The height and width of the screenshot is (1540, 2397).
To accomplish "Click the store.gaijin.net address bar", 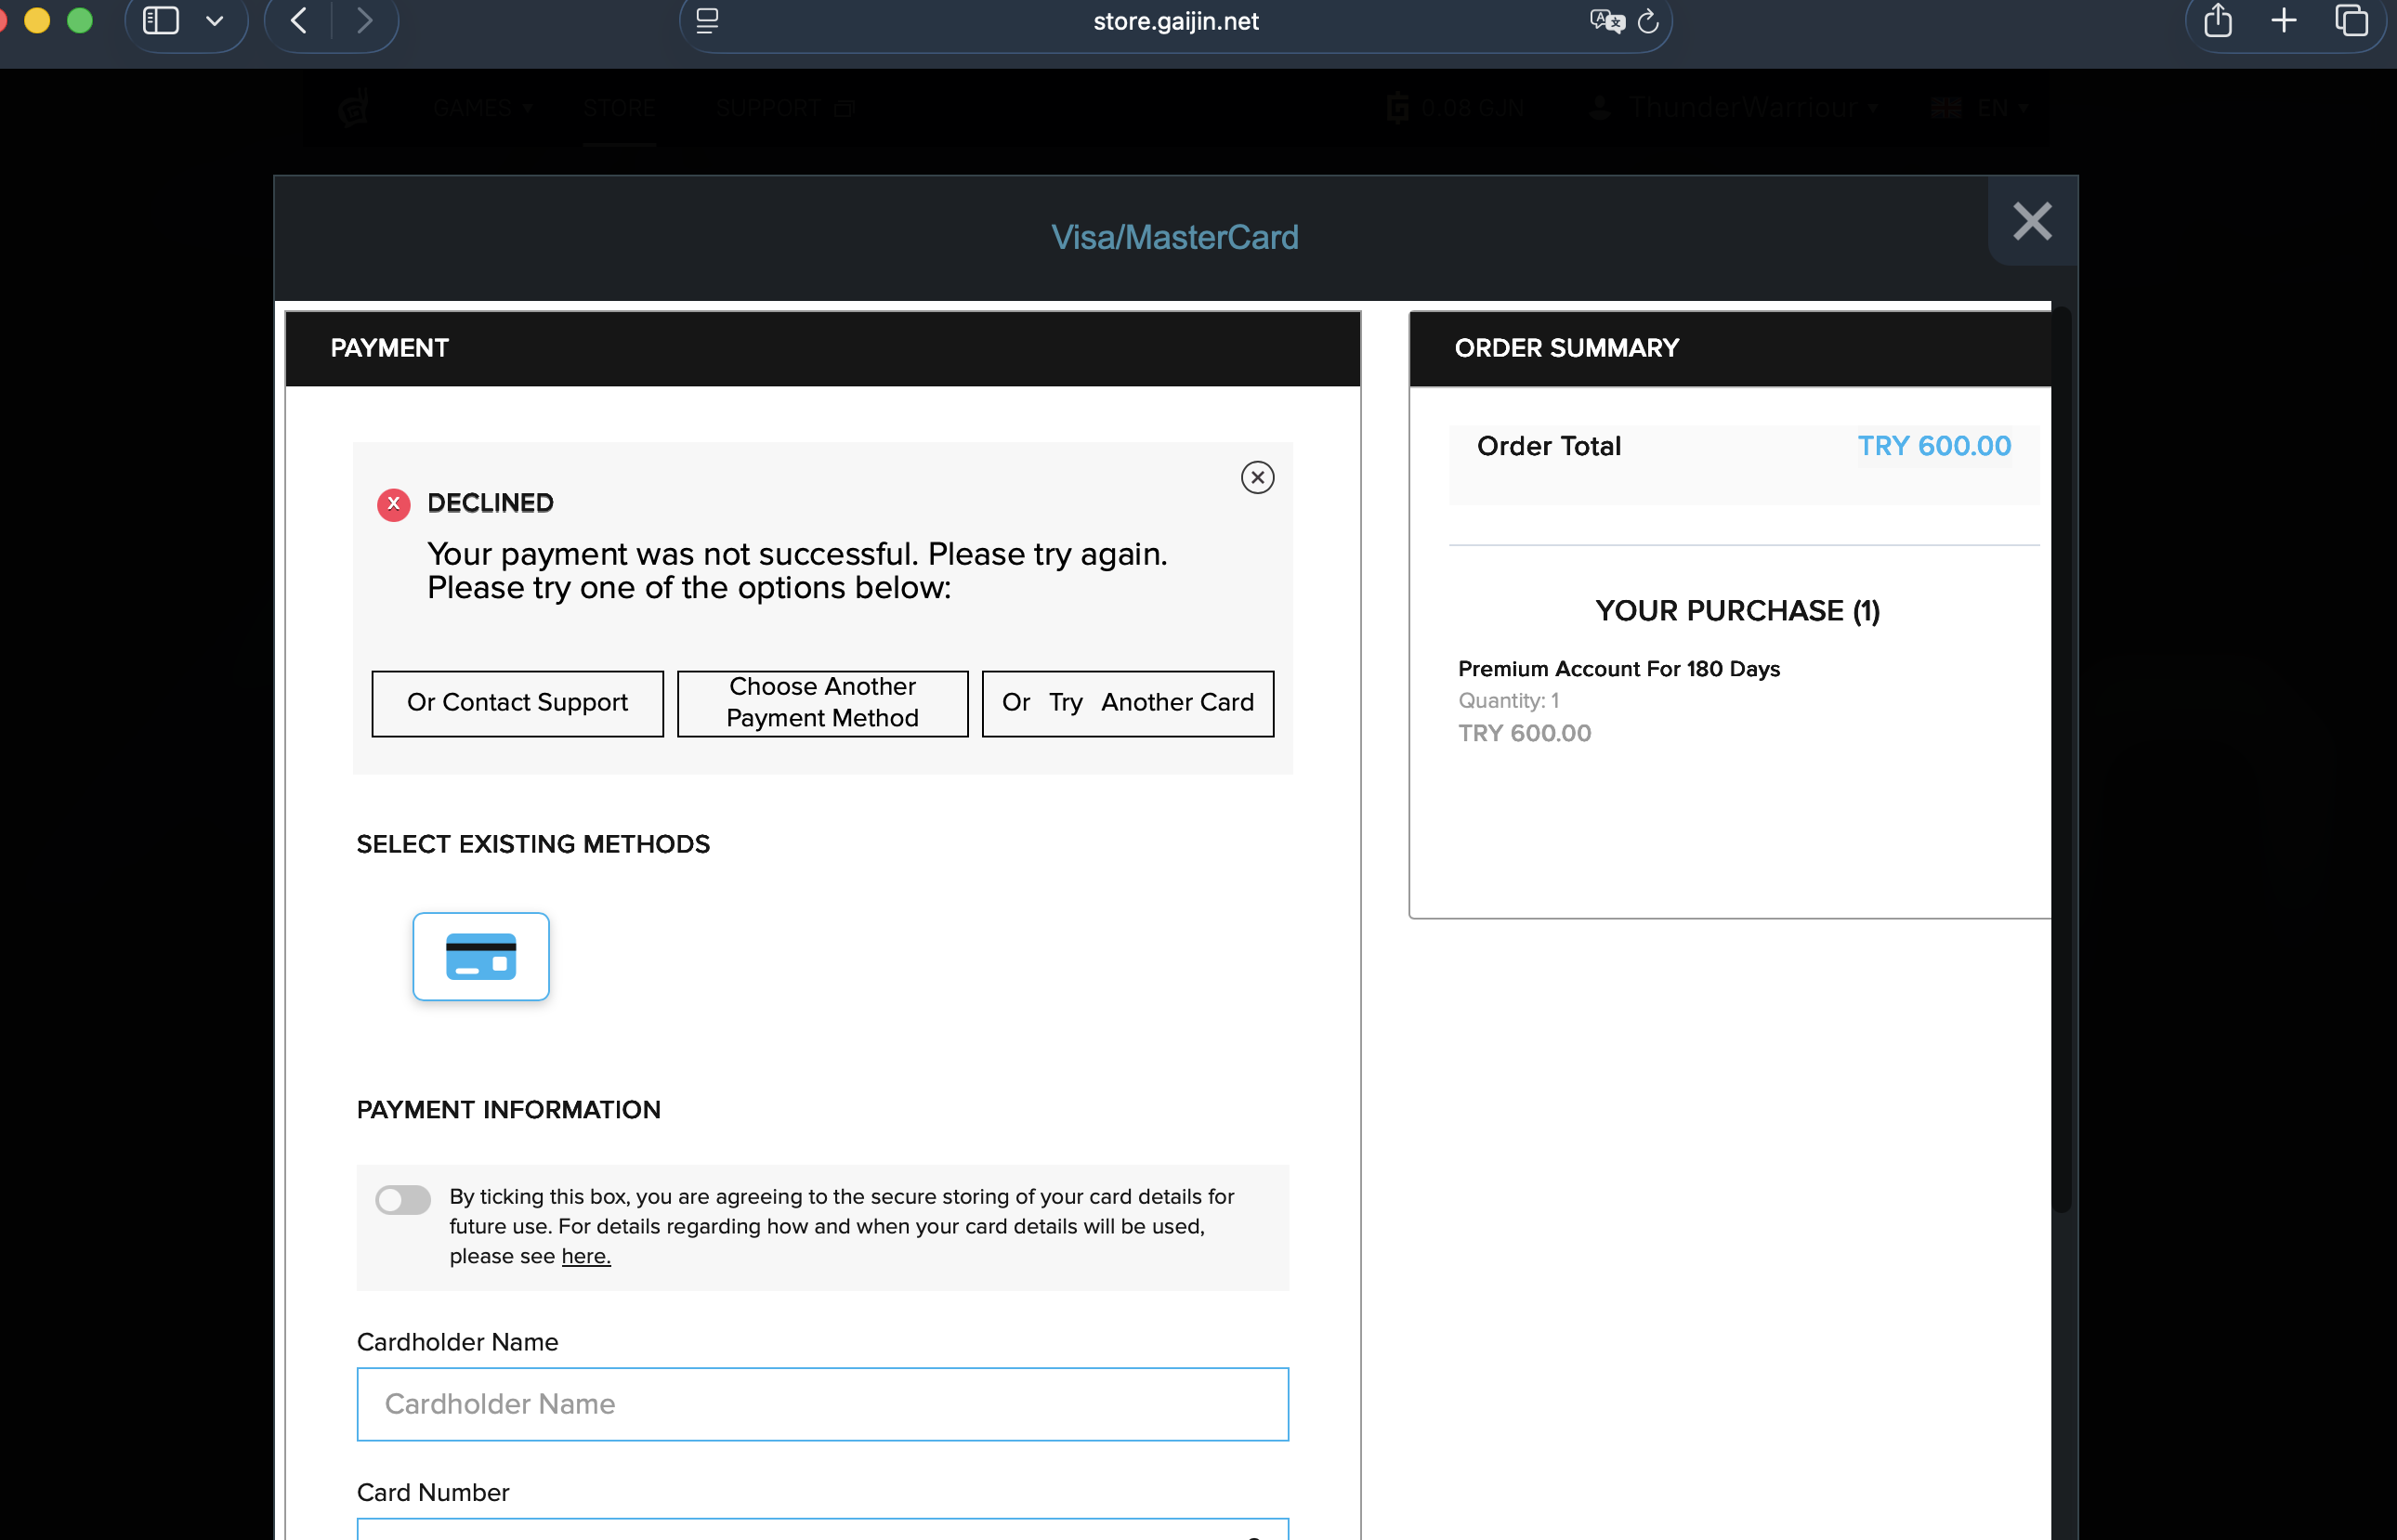I will coord(1175,21).
